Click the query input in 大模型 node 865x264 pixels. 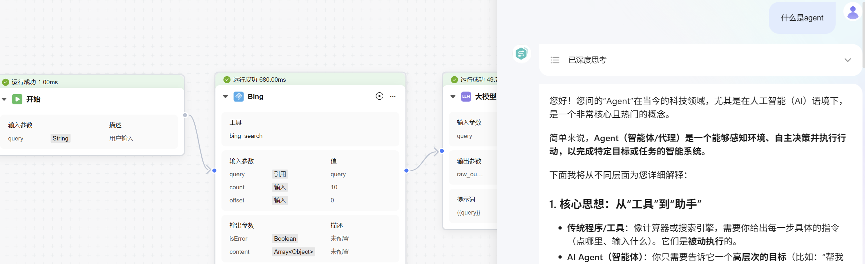click(464, 136)
